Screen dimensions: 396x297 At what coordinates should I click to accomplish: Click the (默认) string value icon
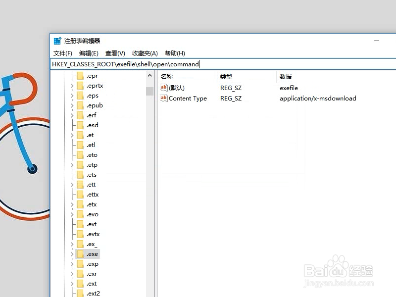164,88
